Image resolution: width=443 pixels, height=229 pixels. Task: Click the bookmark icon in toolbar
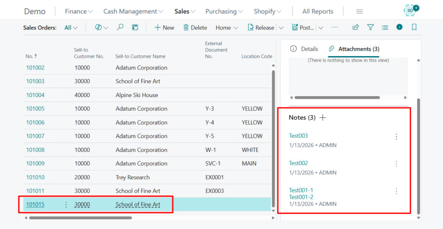[414, 27]
